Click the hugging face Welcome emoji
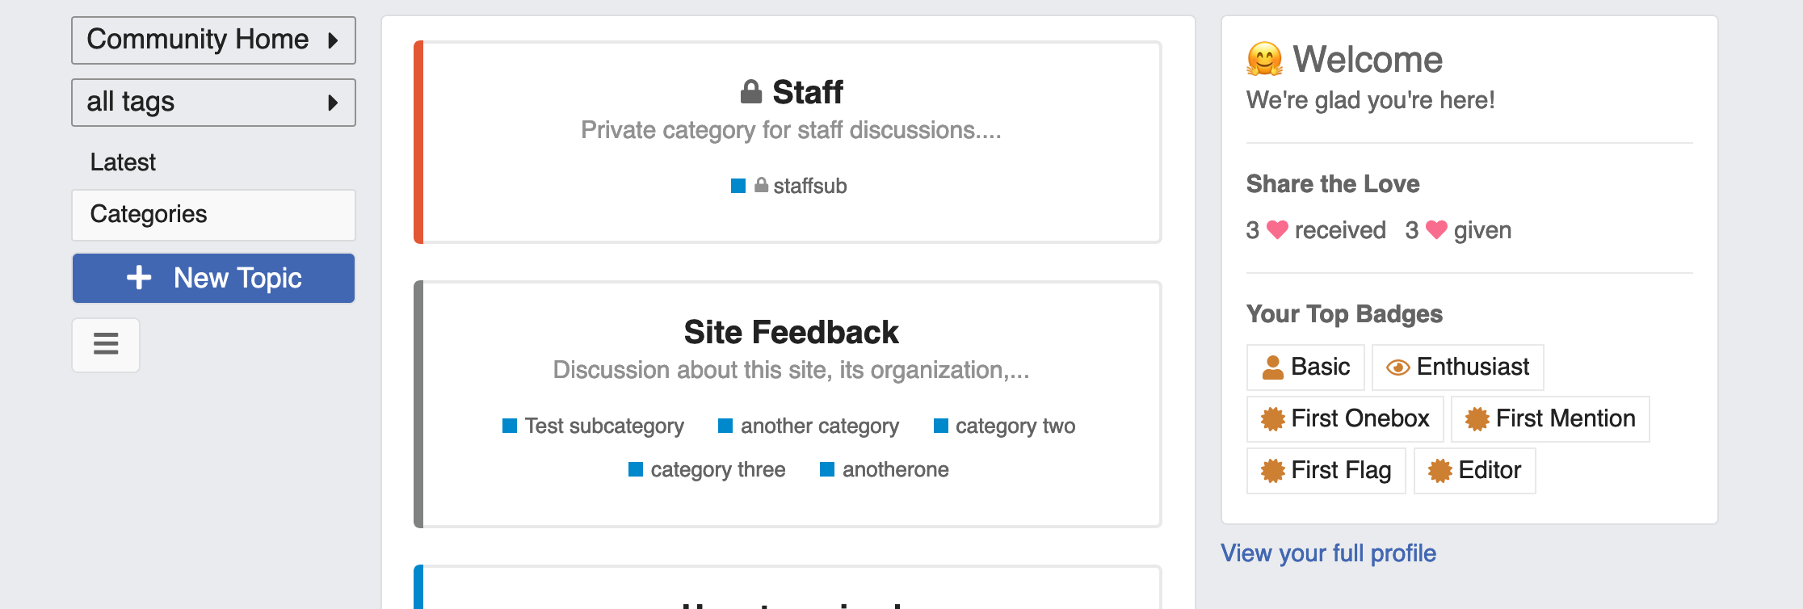The image size is (1803, 609). pyautogui.click(x=1264, y=60)
